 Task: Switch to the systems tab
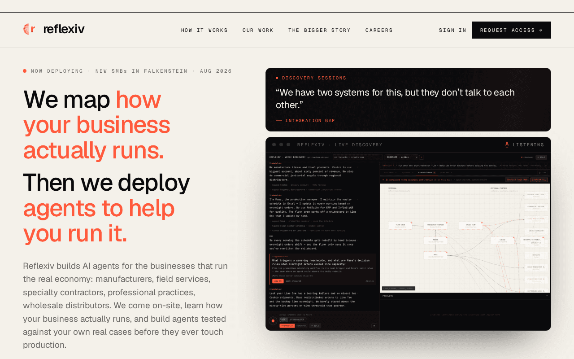click(x=407, y=172)
